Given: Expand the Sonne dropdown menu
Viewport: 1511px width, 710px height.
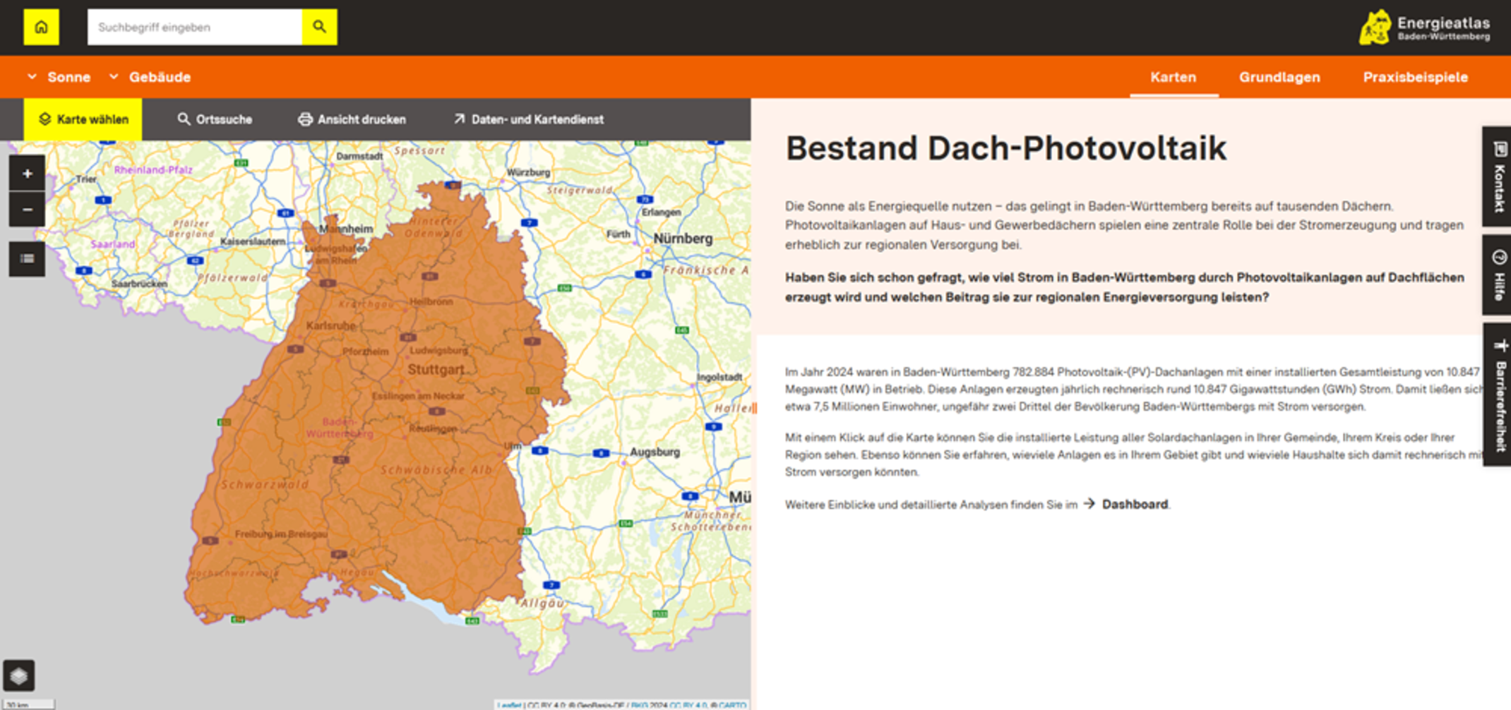Looking at the screenshot, I should pos(59,77).
